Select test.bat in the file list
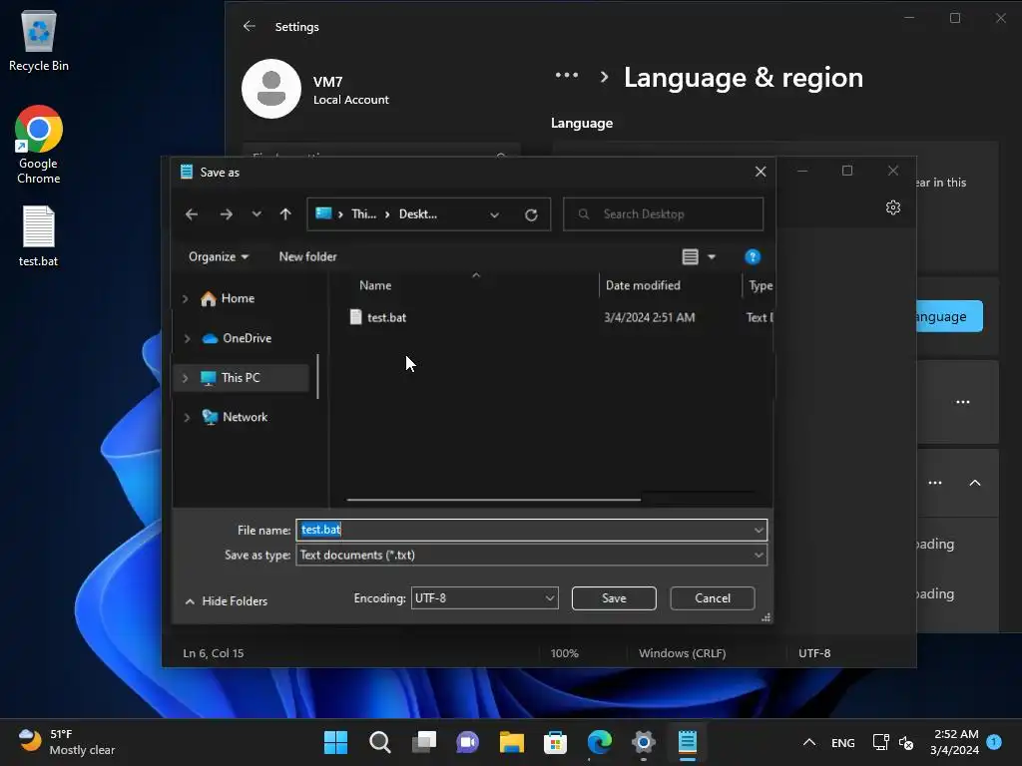 pyautogui.click(x=386, y=317)
